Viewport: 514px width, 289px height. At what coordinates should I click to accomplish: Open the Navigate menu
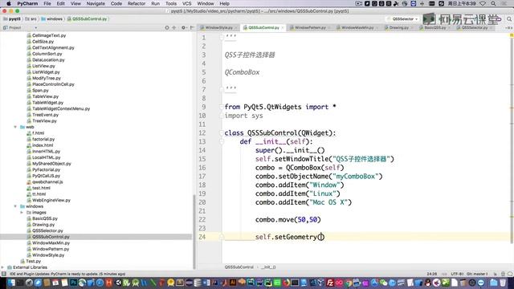(96, 3)
